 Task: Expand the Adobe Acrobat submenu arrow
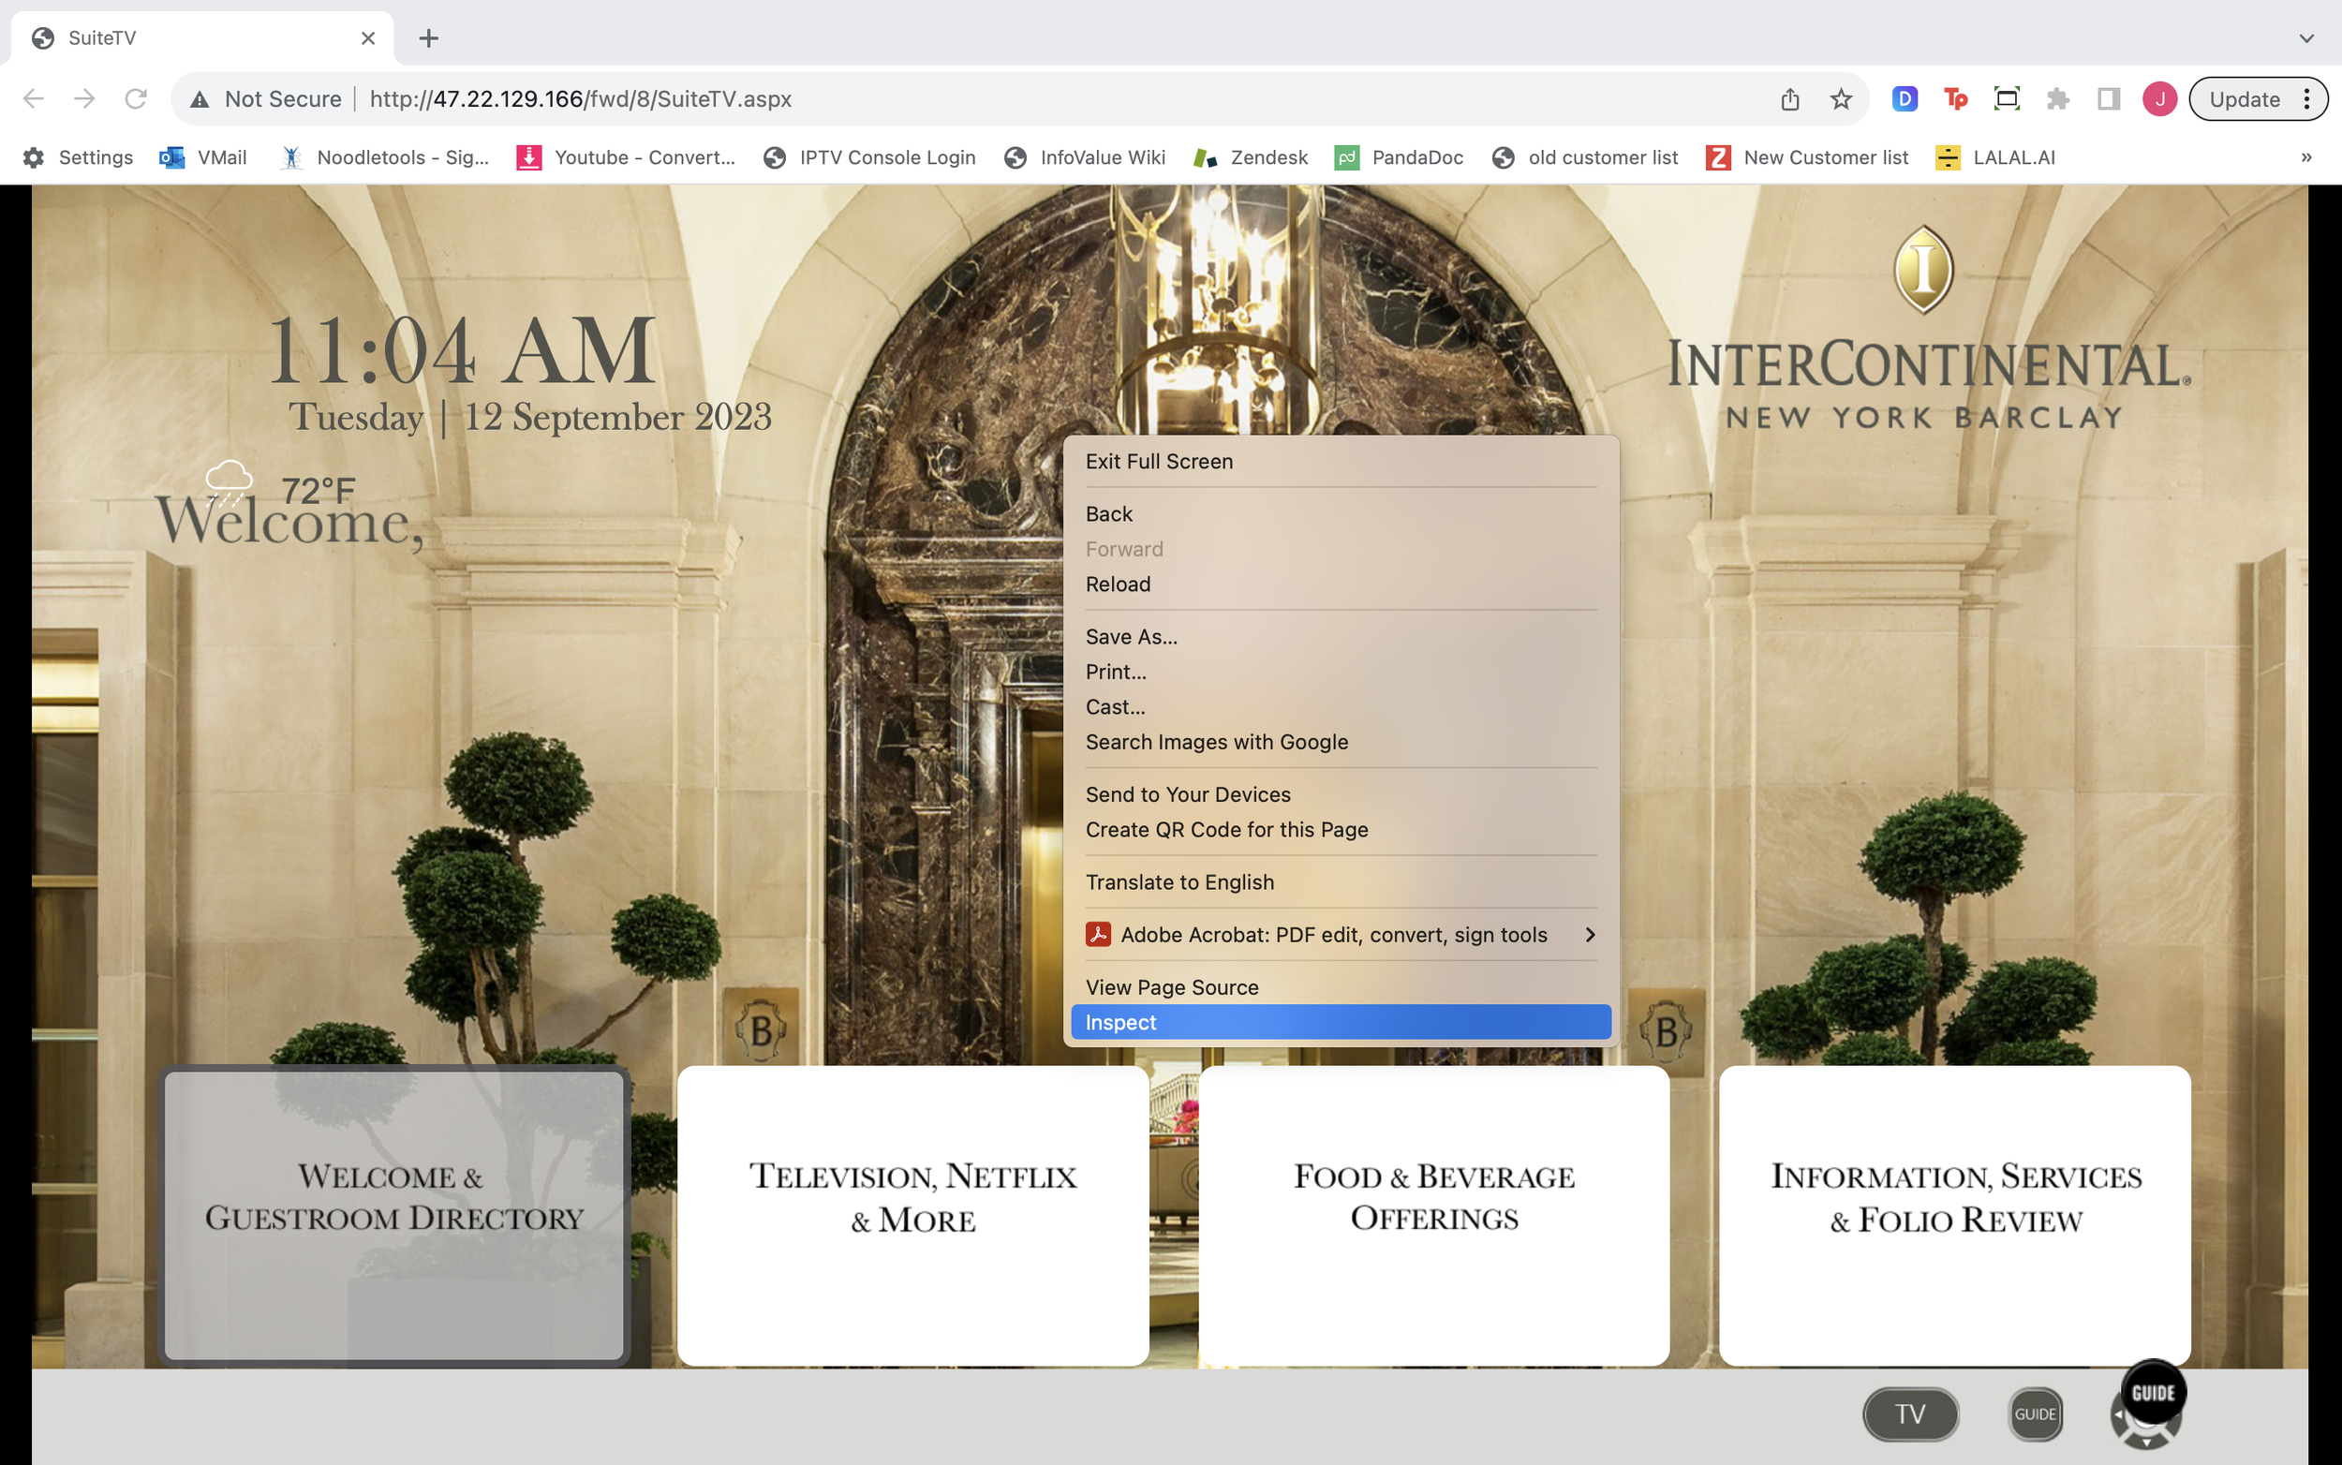[1589, 934]
